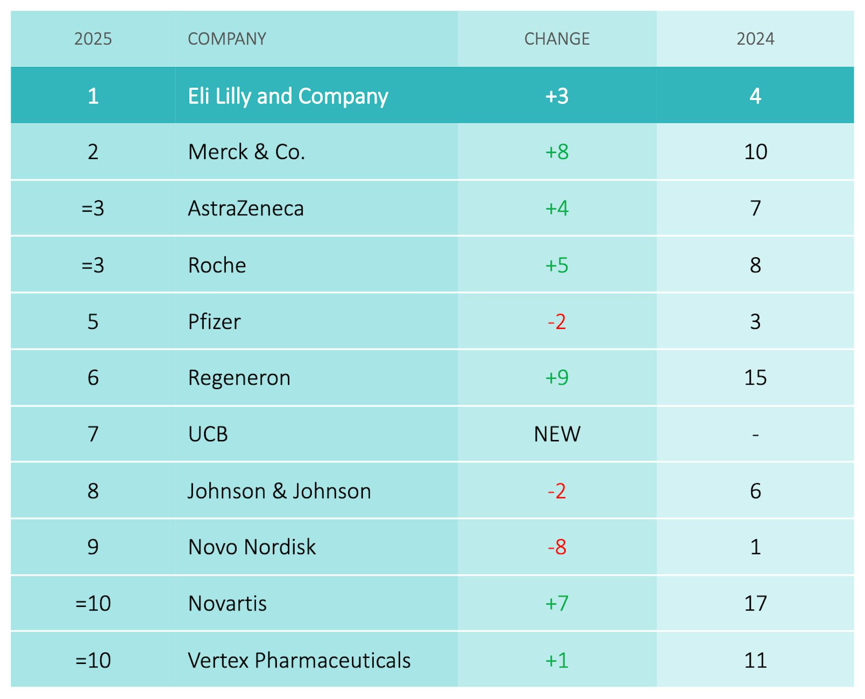The width and height of the screenshot is (865, 699).
Task: Select Merck's +8 change value
Action: click(x=557, y=152)
